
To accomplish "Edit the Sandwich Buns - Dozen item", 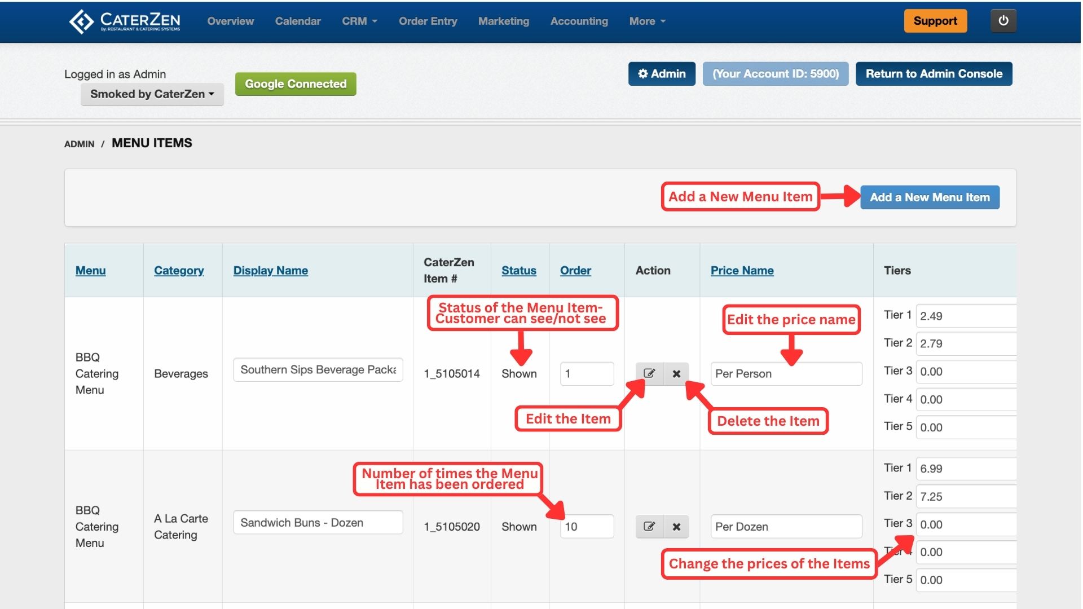I will (649, 527).
